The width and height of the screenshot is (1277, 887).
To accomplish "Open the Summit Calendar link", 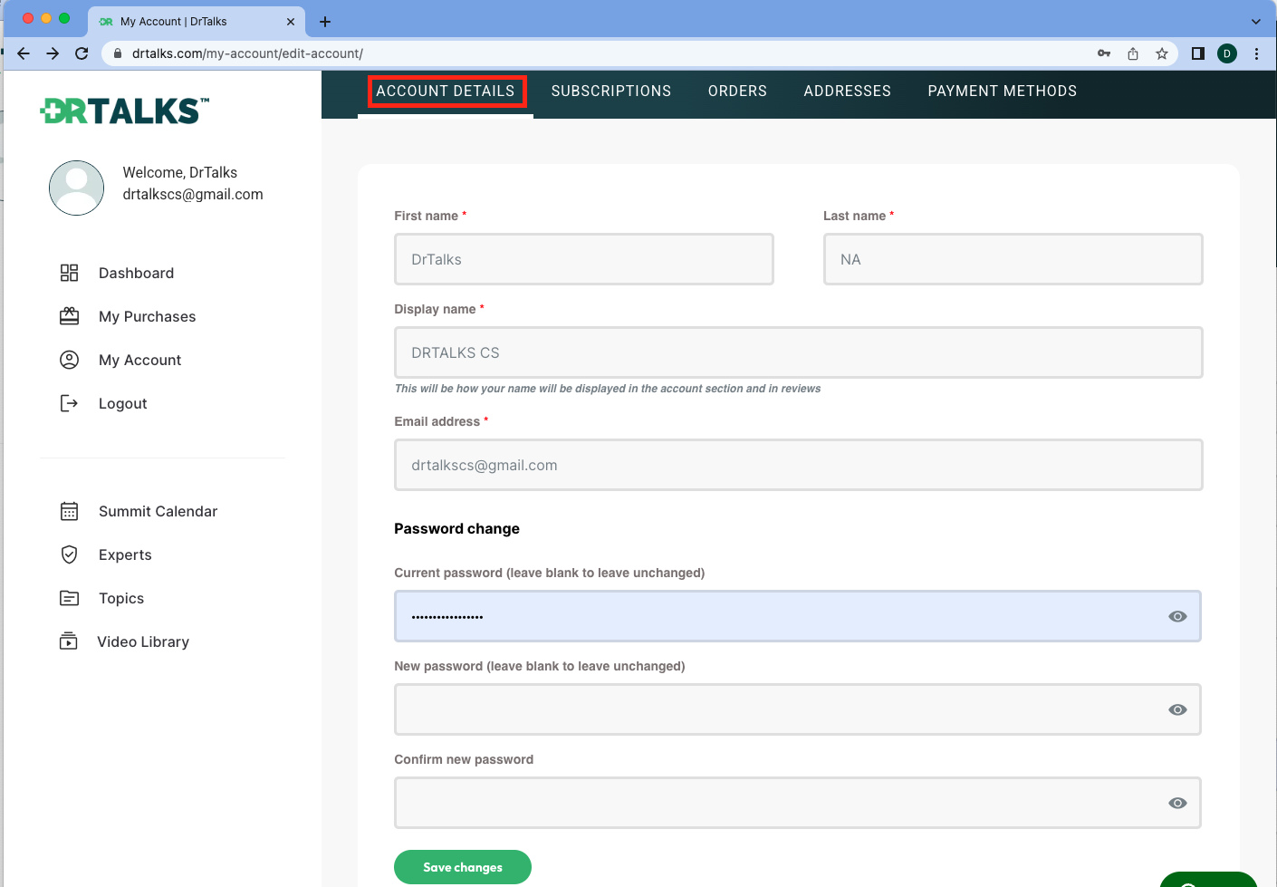I will (158, 511).
